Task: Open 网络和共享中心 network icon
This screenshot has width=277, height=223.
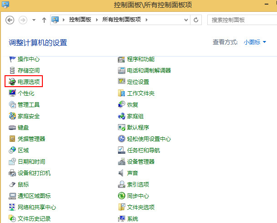Action: [x=13, y=207]
